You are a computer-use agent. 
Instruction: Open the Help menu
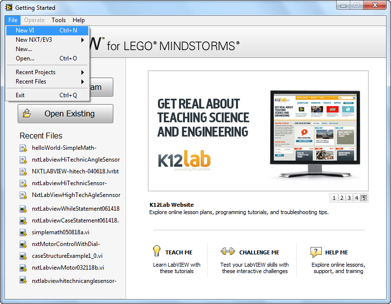tap(78, 20)
